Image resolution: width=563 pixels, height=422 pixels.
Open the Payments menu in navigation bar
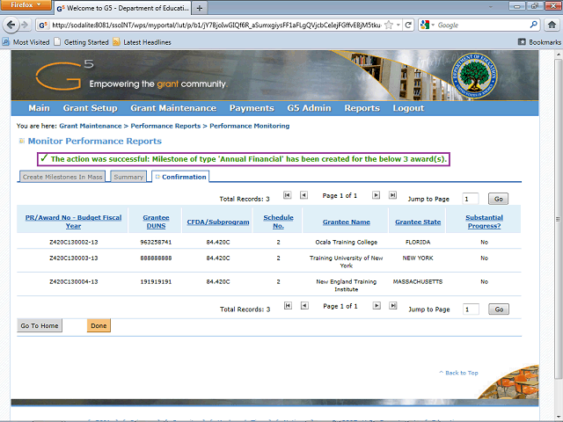(x=252, y=108)
